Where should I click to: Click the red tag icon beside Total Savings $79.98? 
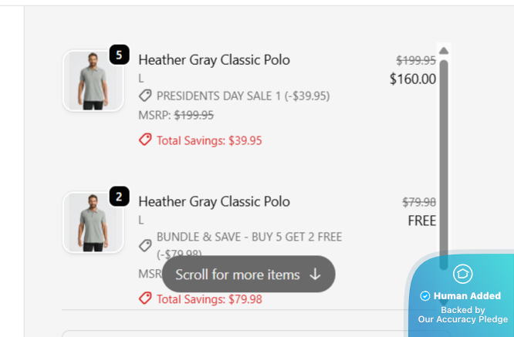pyautogui.click(x=145, y=298)
